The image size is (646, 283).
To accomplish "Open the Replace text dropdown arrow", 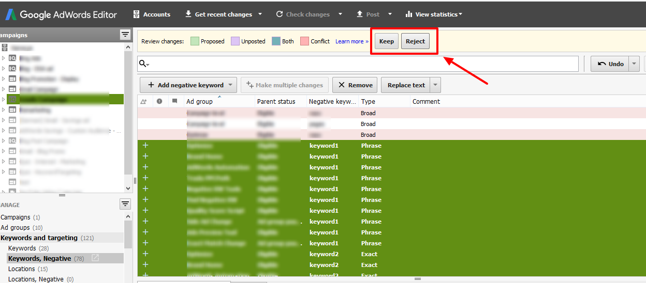I will [435, 85].
